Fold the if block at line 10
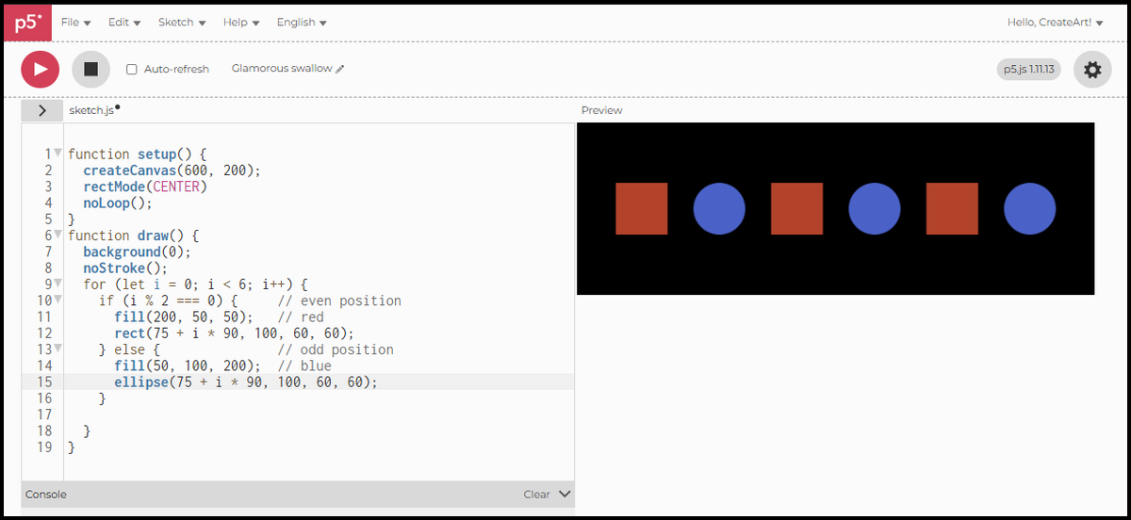The image size is (1131, 520). point(57,301)
